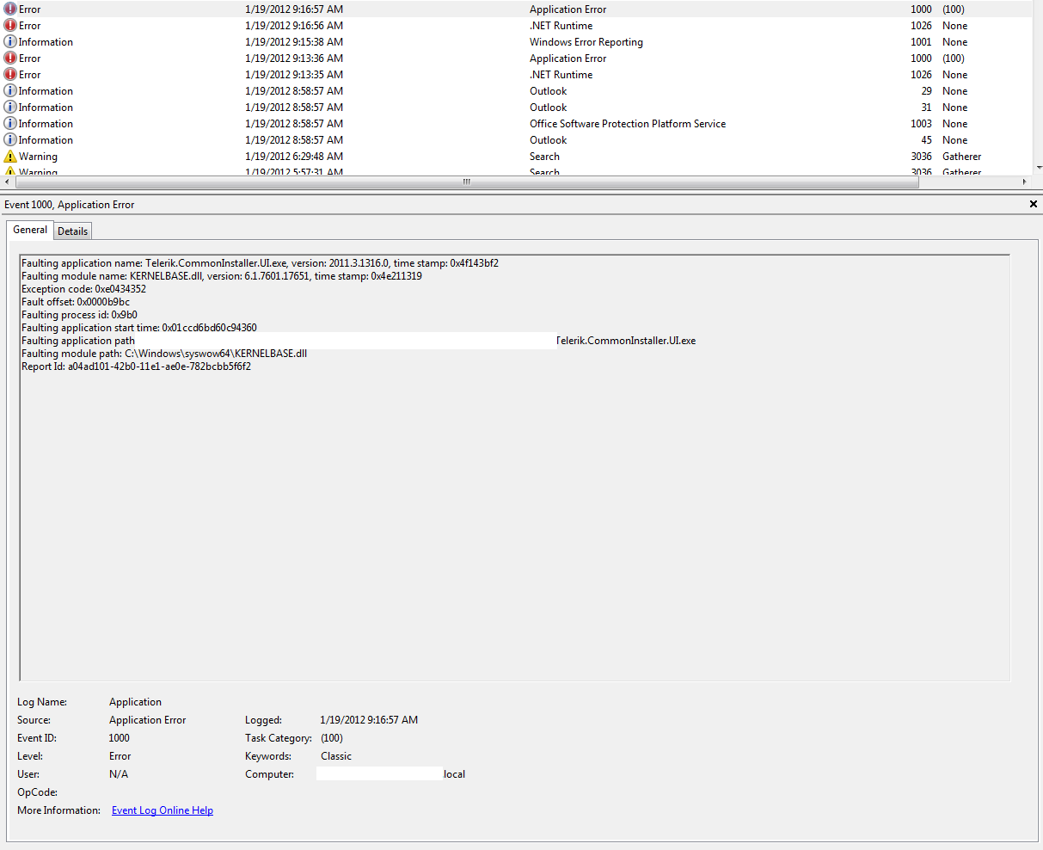Click the event list horizontal scrollbar thumb

point(467,182)
